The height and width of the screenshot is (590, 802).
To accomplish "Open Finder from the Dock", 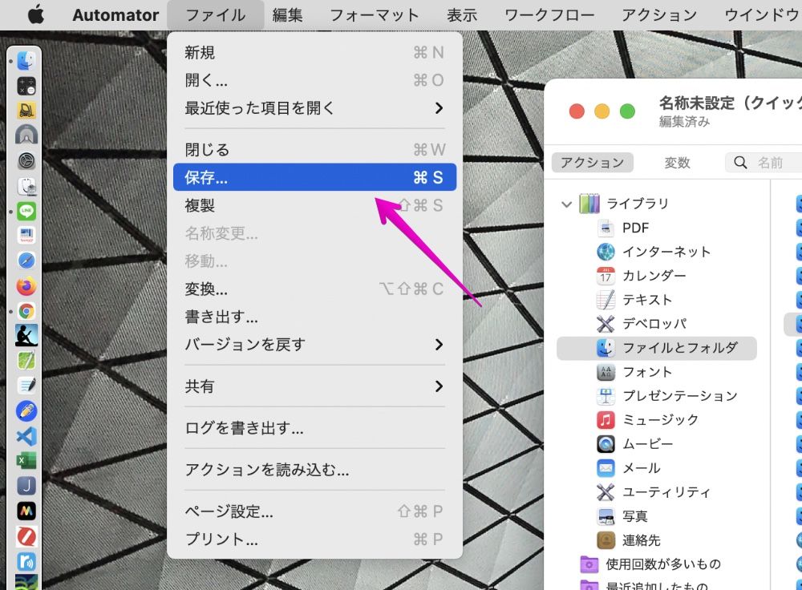I will click(x=26, y=61).
